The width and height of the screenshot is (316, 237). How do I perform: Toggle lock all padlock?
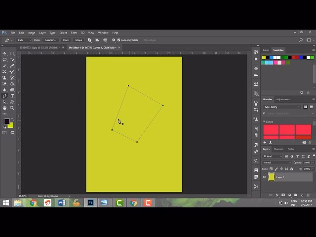291,169
